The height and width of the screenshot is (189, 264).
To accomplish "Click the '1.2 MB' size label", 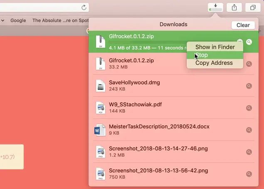I will [117, 155].
